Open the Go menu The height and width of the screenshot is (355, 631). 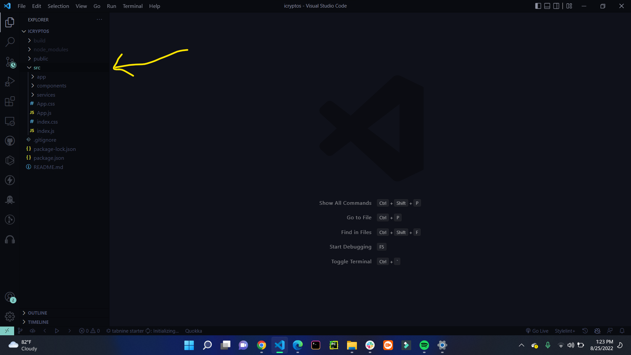97,6
